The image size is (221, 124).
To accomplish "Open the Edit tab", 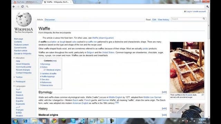I will point(154,20).
